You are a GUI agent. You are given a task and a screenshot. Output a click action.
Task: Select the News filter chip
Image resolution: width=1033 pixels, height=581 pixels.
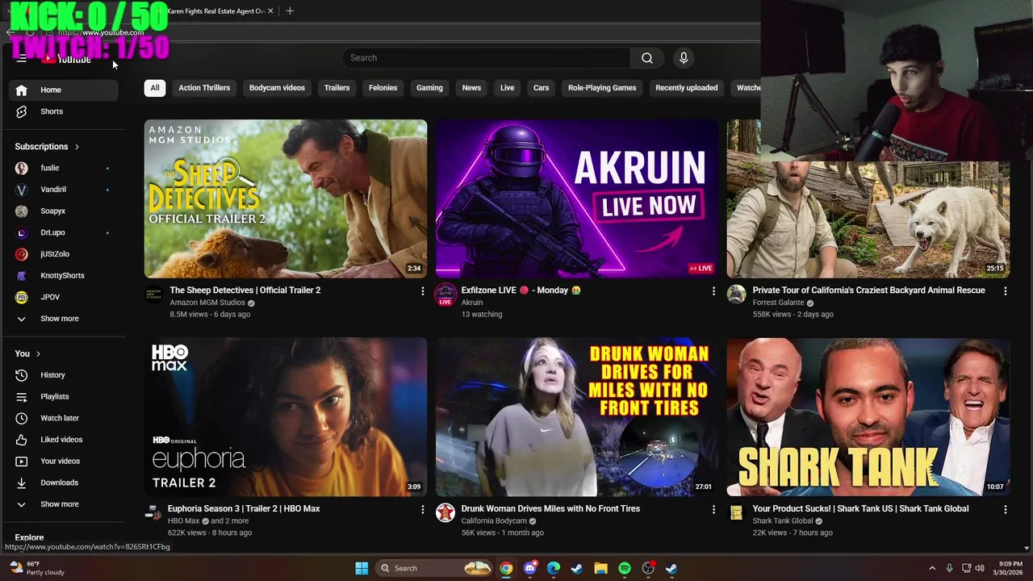coord(471,88)
